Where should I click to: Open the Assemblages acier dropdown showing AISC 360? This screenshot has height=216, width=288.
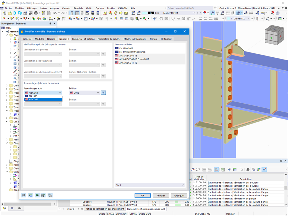(43, 93)
